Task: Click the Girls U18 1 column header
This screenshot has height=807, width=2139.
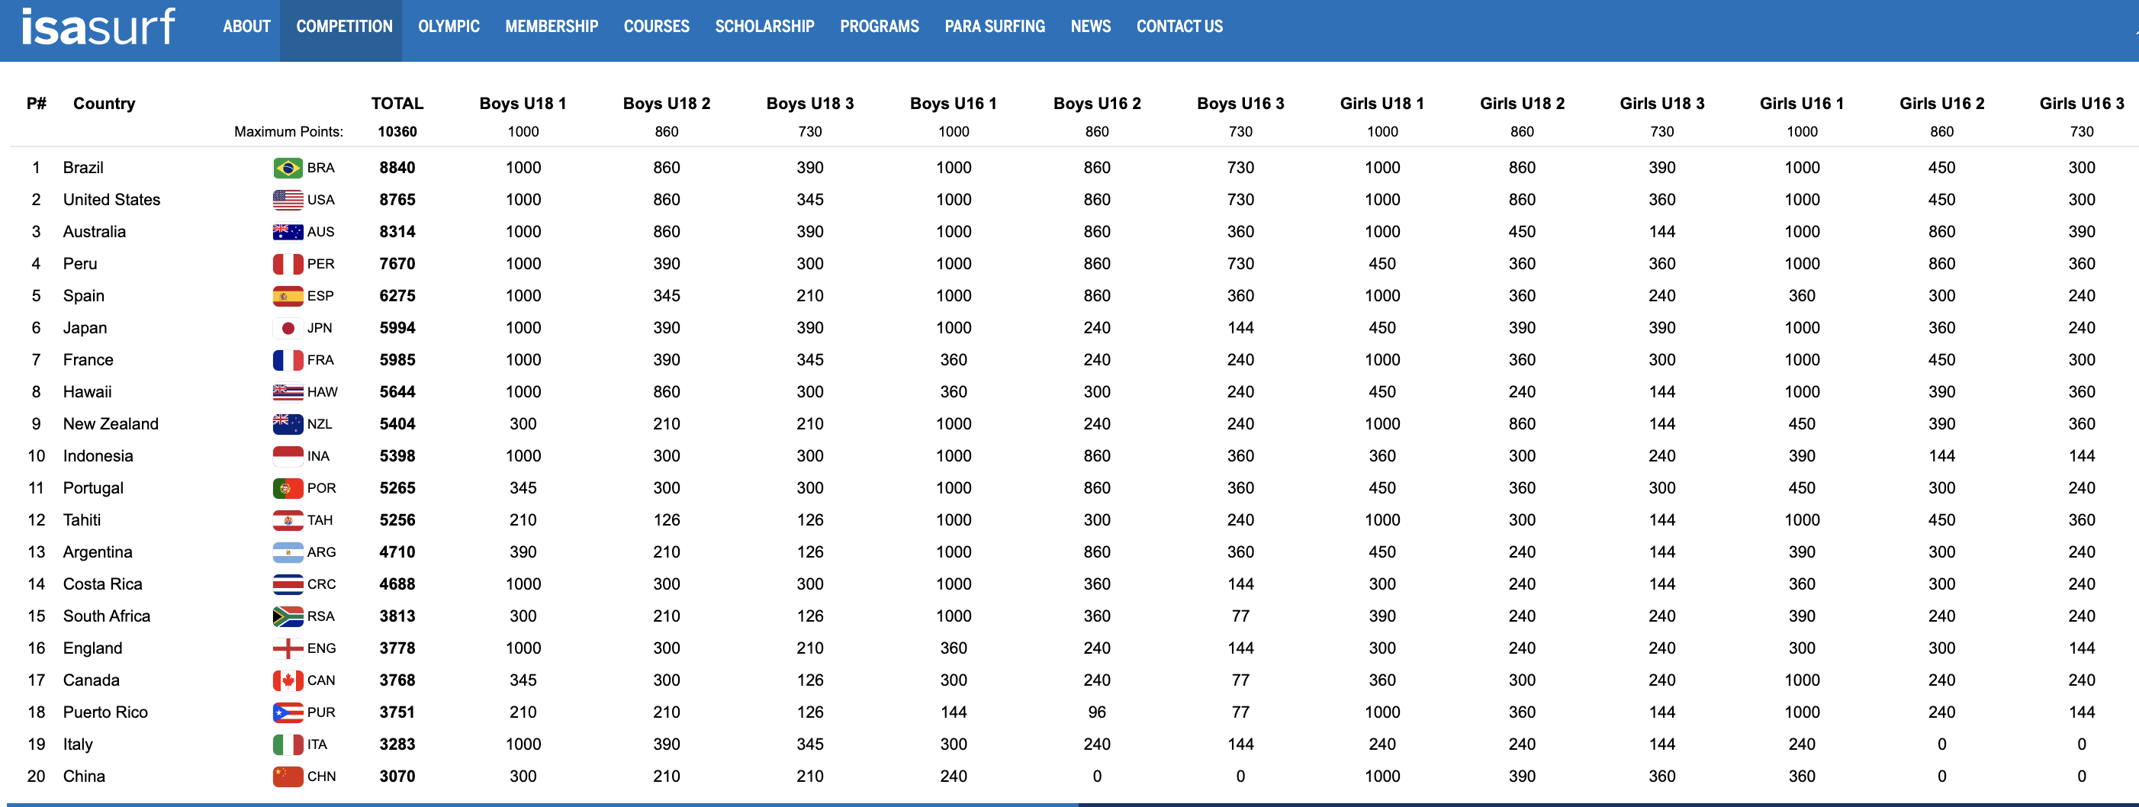Action: click(1382, 104)
